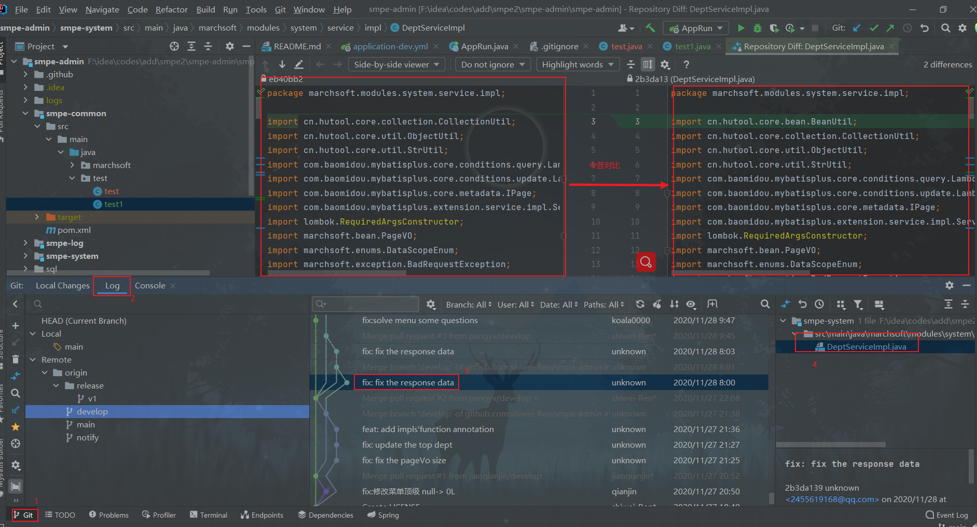This screenshot has width=977, height=527.
Task: Collapse the Remote branches node
Action: [x=33, y=359]
